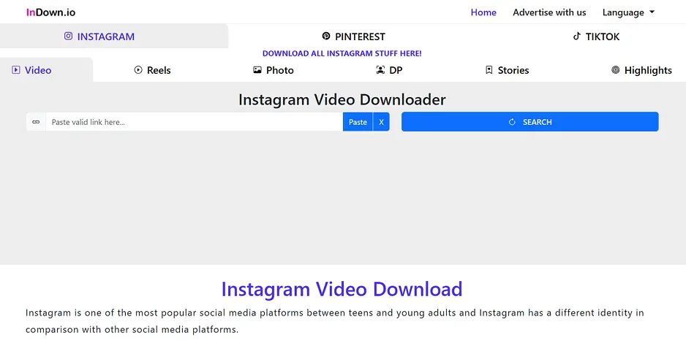Image resolution: width=686 pixels, height=349 pixels.
Task: Click the Pinterest logo icon
Action: point(326,36)
